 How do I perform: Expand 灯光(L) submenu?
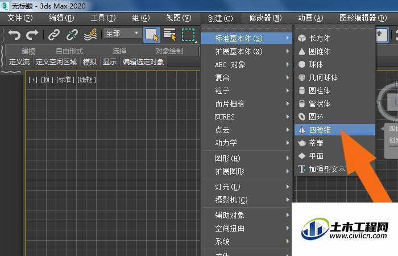[x=246, y=187]
